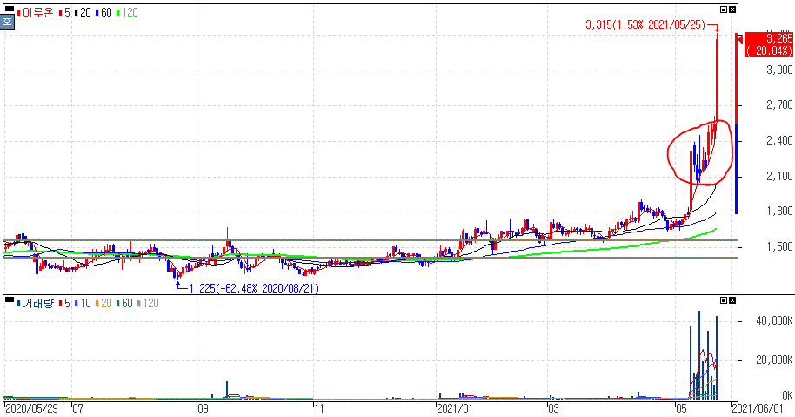Click the 2,700 price axis label
Viewport: 795px width, 417px height.
point(779,105)
